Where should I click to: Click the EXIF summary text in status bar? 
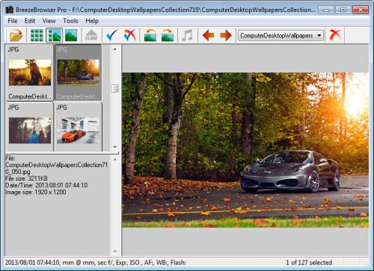pos(96,263)
